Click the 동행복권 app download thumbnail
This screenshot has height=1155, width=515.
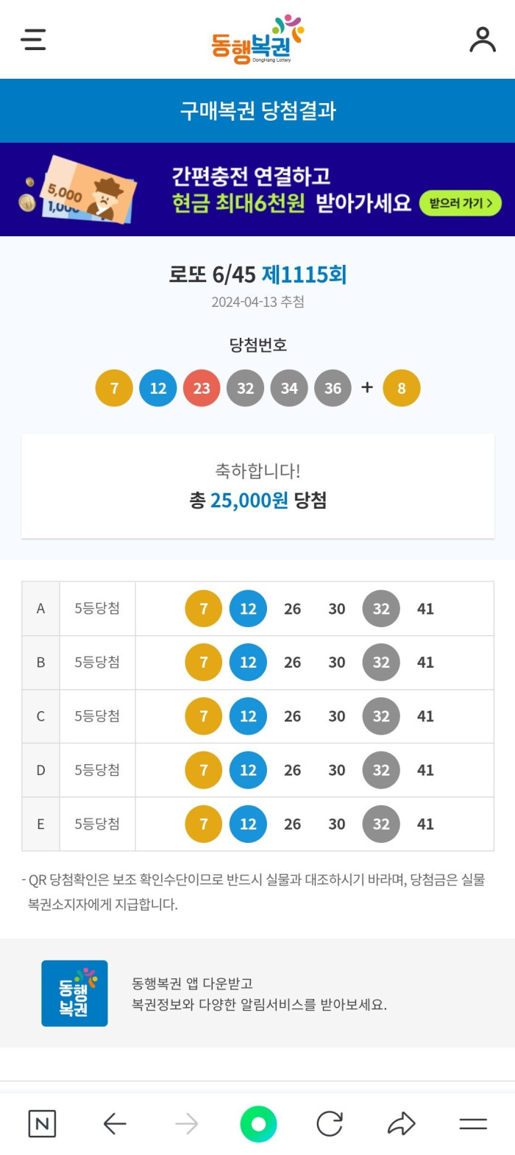click(74, 992)
